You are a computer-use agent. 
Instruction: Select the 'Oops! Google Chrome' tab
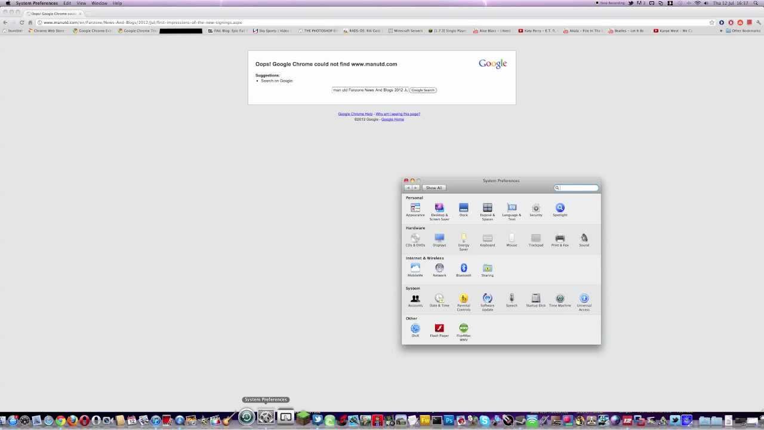tap(54, 13)
